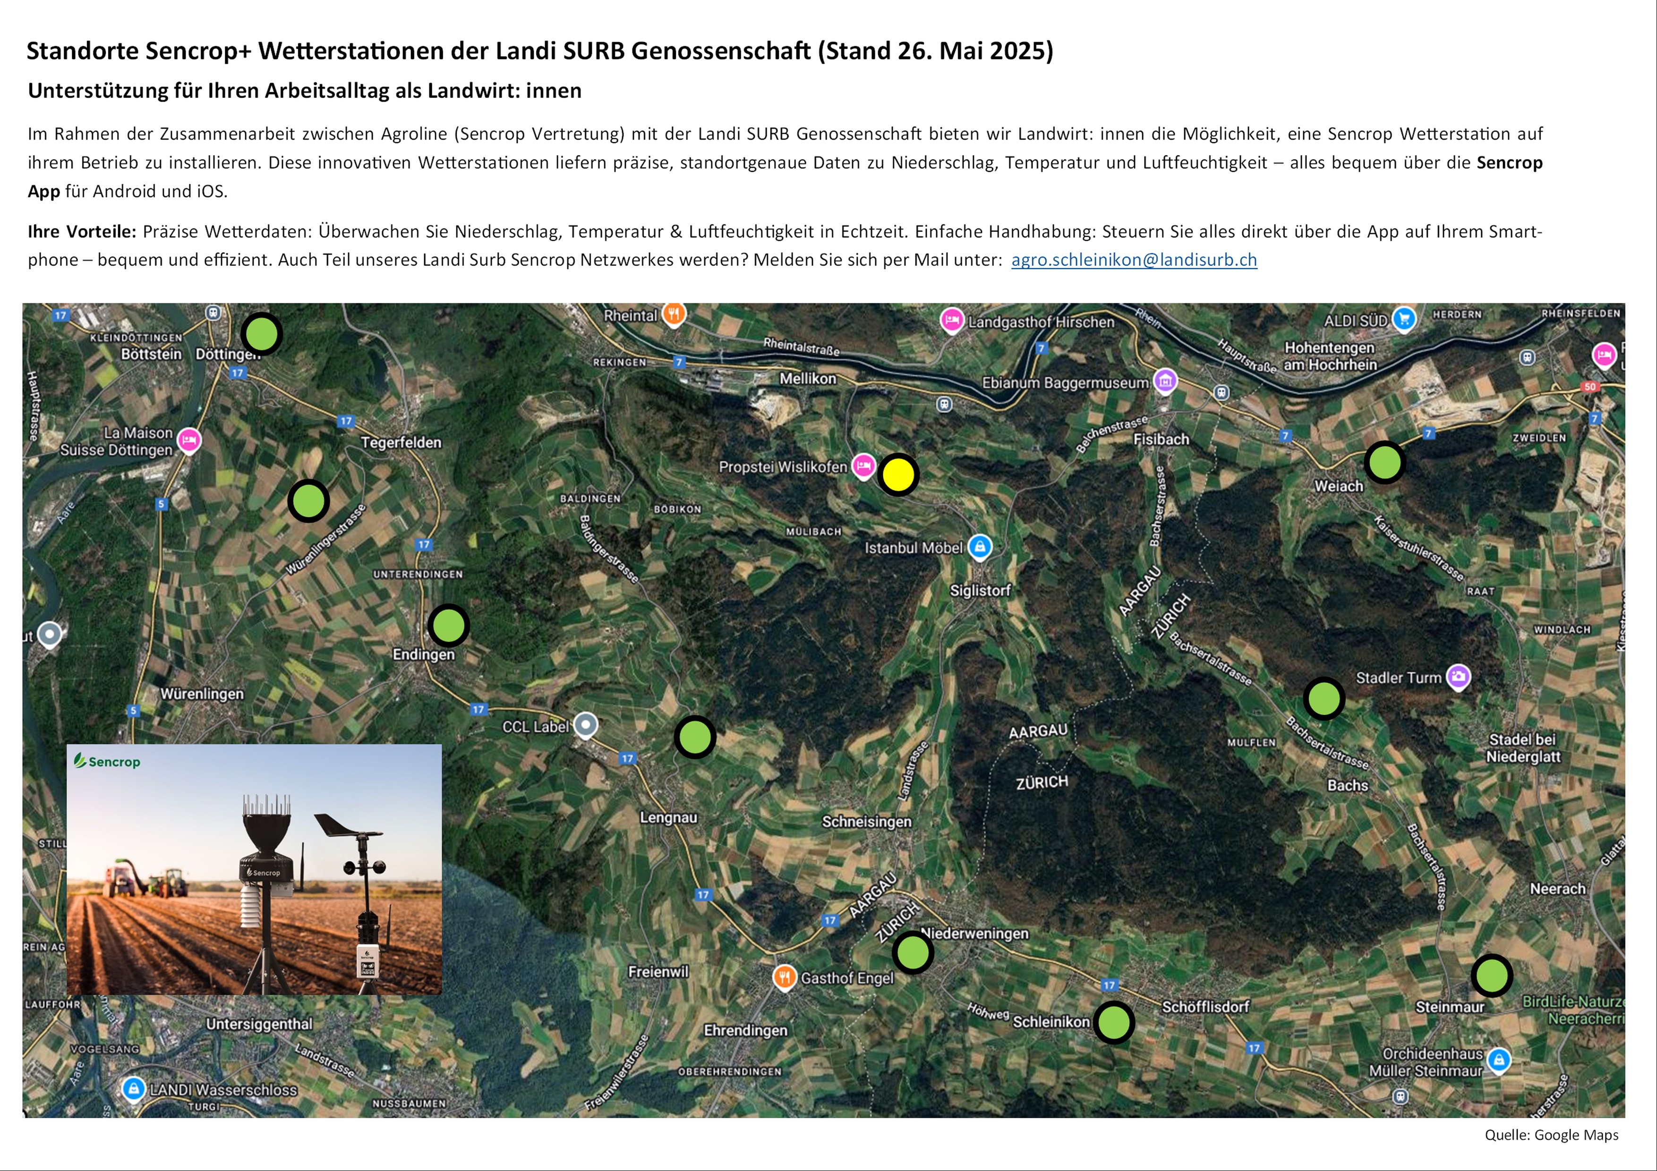The width and height of the screenshot is (1657, 1171).
Task: Select the Würenlingen town label
Action: click(x=202, y=693)
